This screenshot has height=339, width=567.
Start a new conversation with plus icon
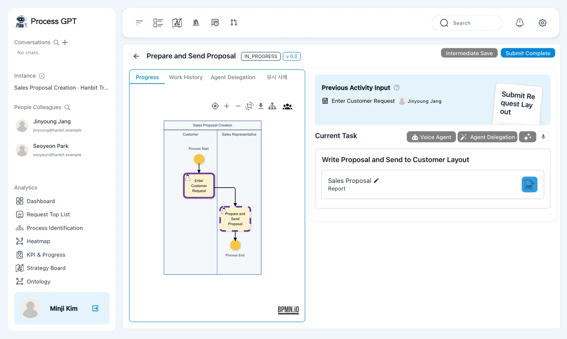point(65,43)
